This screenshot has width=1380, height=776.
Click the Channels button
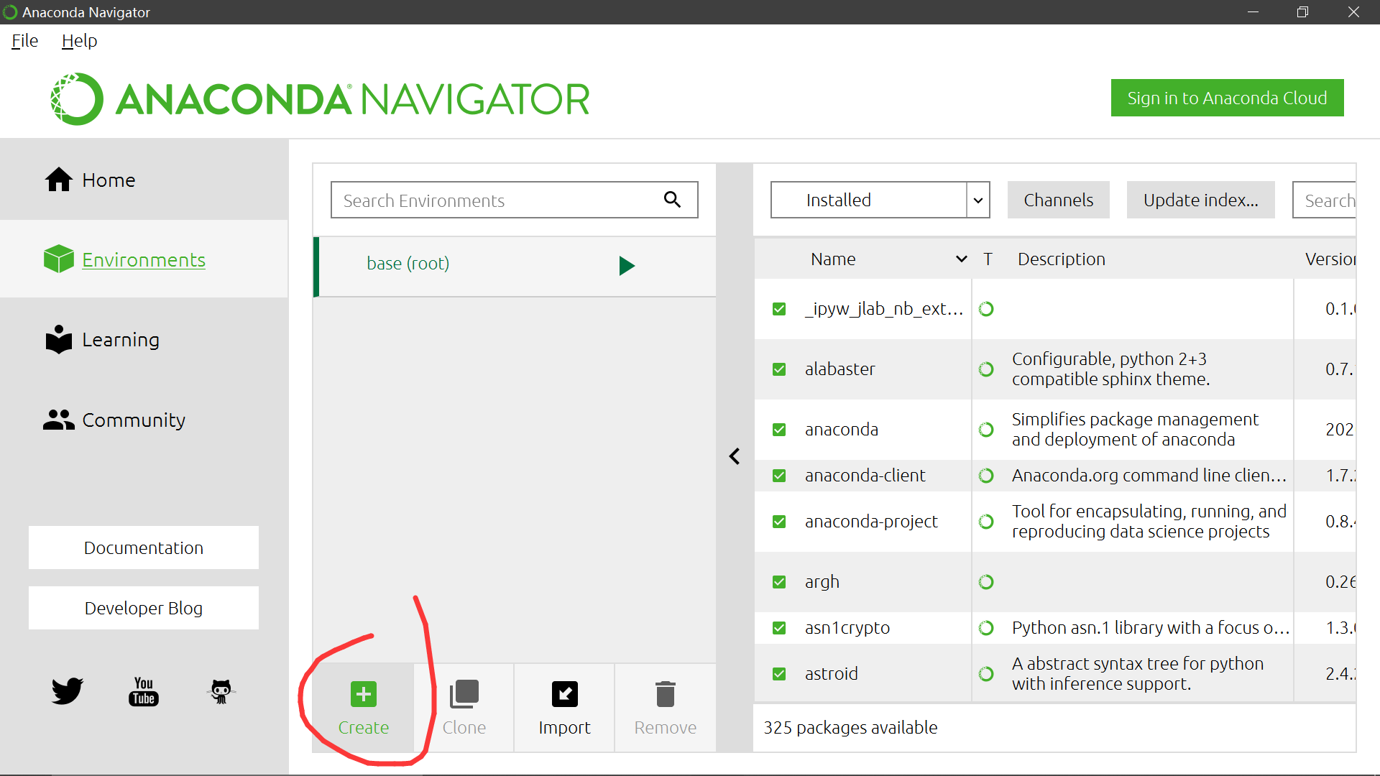point(1059,200)
